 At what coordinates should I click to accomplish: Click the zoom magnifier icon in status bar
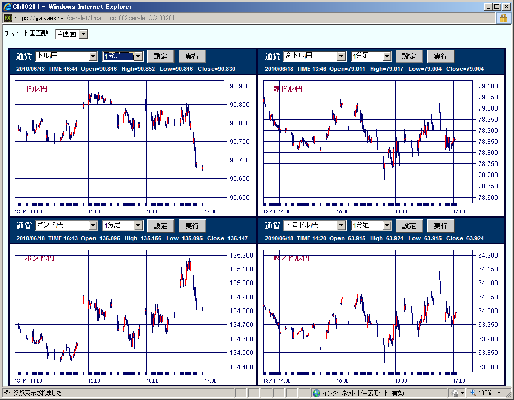(473, 393)
